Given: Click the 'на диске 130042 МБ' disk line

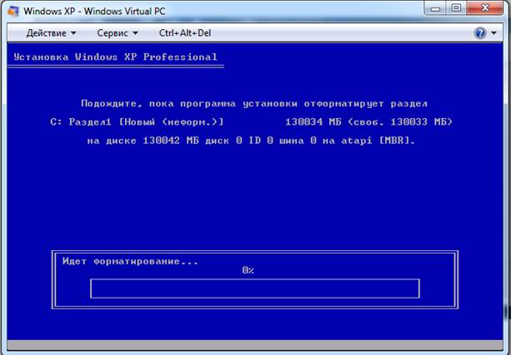Looking at the screenshot, I should pyautogui.click(x=251, y=141).
